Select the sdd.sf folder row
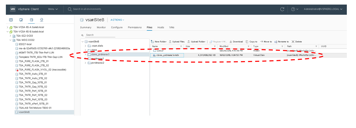356x128 pixels. (x=248, y=51)
